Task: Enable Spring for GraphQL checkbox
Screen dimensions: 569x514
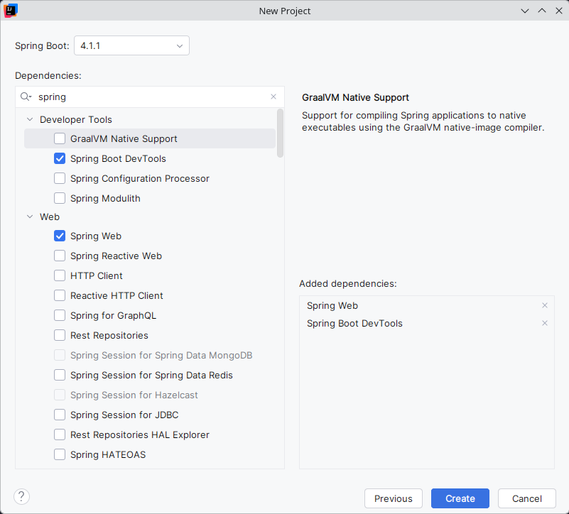Action: [60, 316]
